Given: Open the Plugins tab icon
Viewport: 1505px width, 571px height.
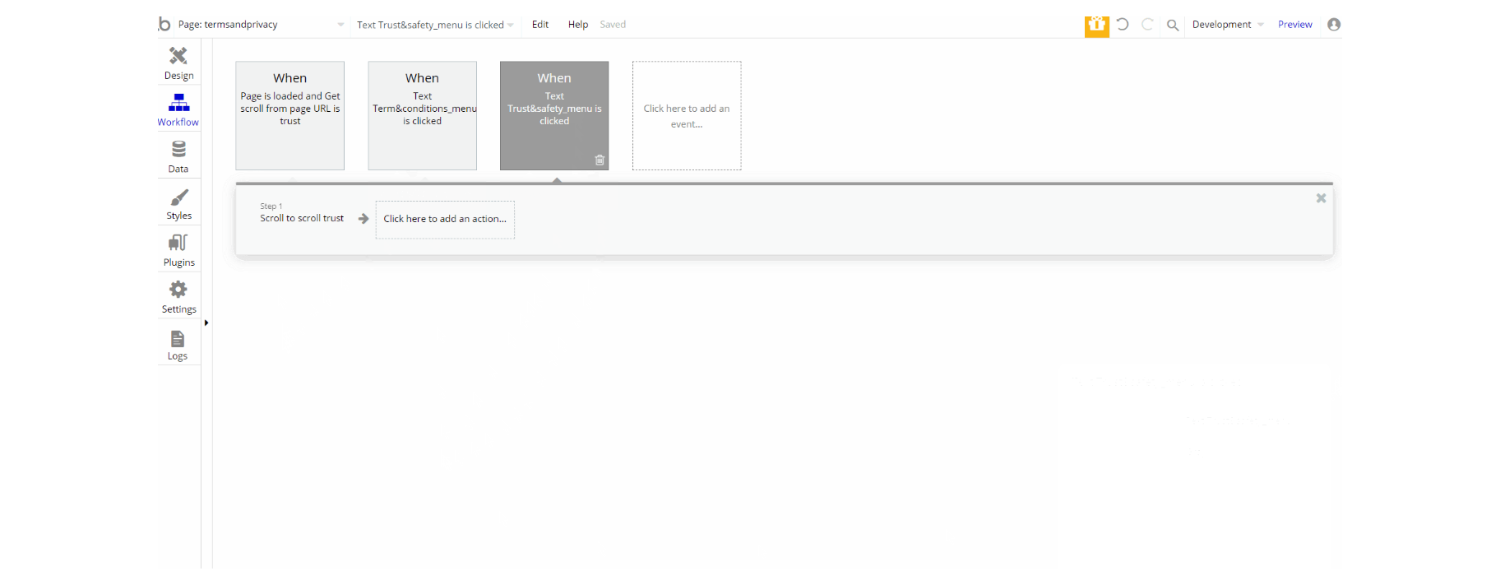Looking at the screenshot, I should (178, 243).
